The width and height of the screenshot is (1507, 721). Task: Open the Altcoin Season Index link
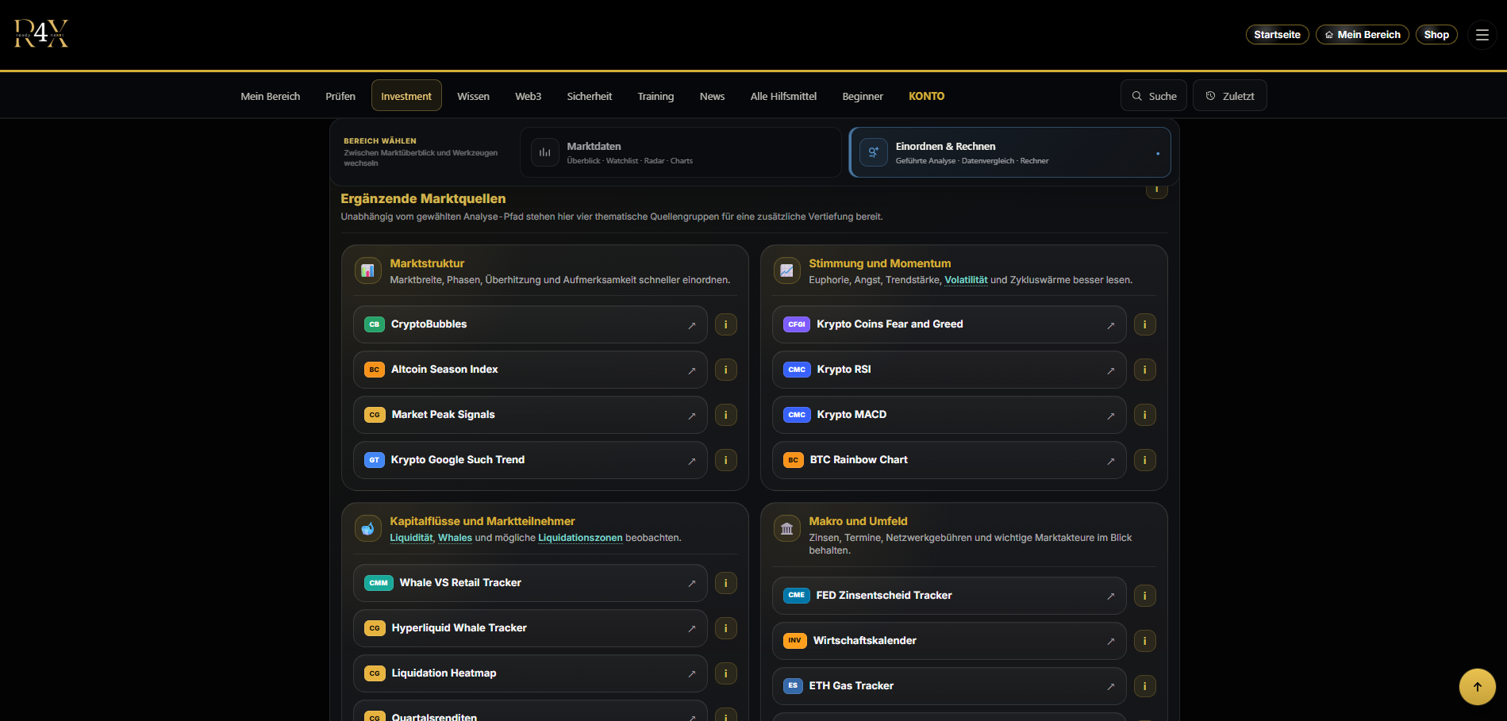coord(530,370)
